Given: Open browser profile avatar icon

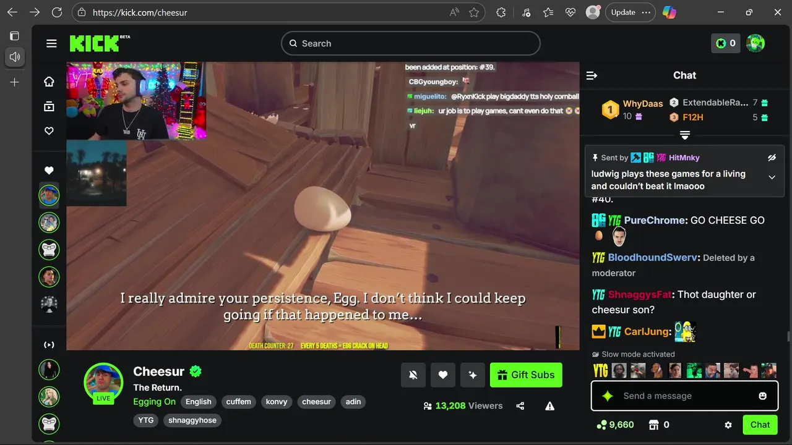Looking at the screenshot, I should click(593, 12).
